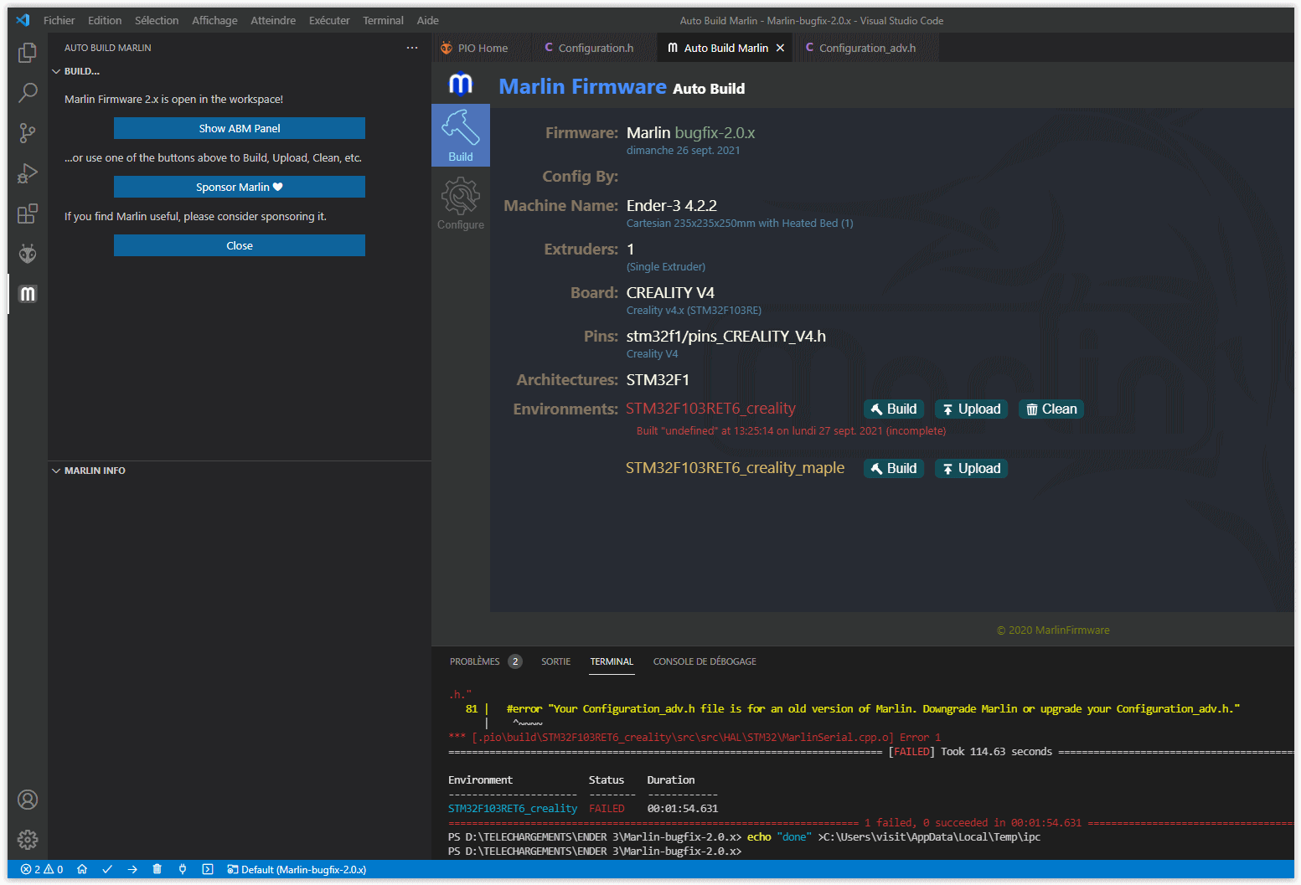Collapse the MARLIN INFO section
Viewport: 1301px width, 885px height.
pos(89,471)
